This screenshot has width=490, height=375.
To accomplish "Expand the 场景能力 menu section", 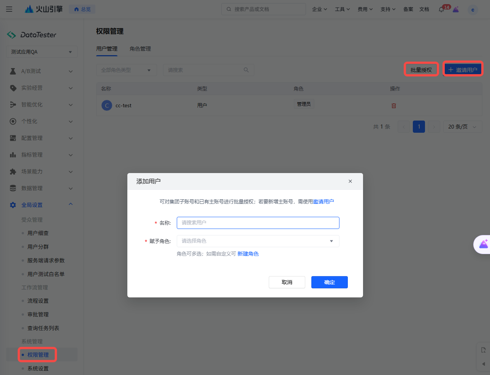I will tap(71, 172).
